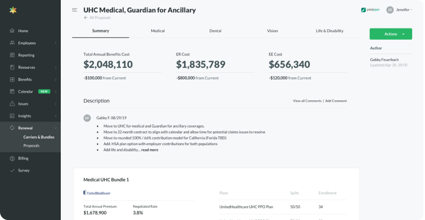Image resolution: width=425 pixels, height=220 pixels.
Task: Click the Add Comment link
Action: pyautogui.click(x=336, y=101)
